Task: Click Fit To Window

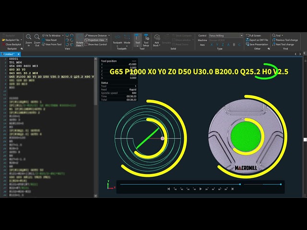Action: 51,35
